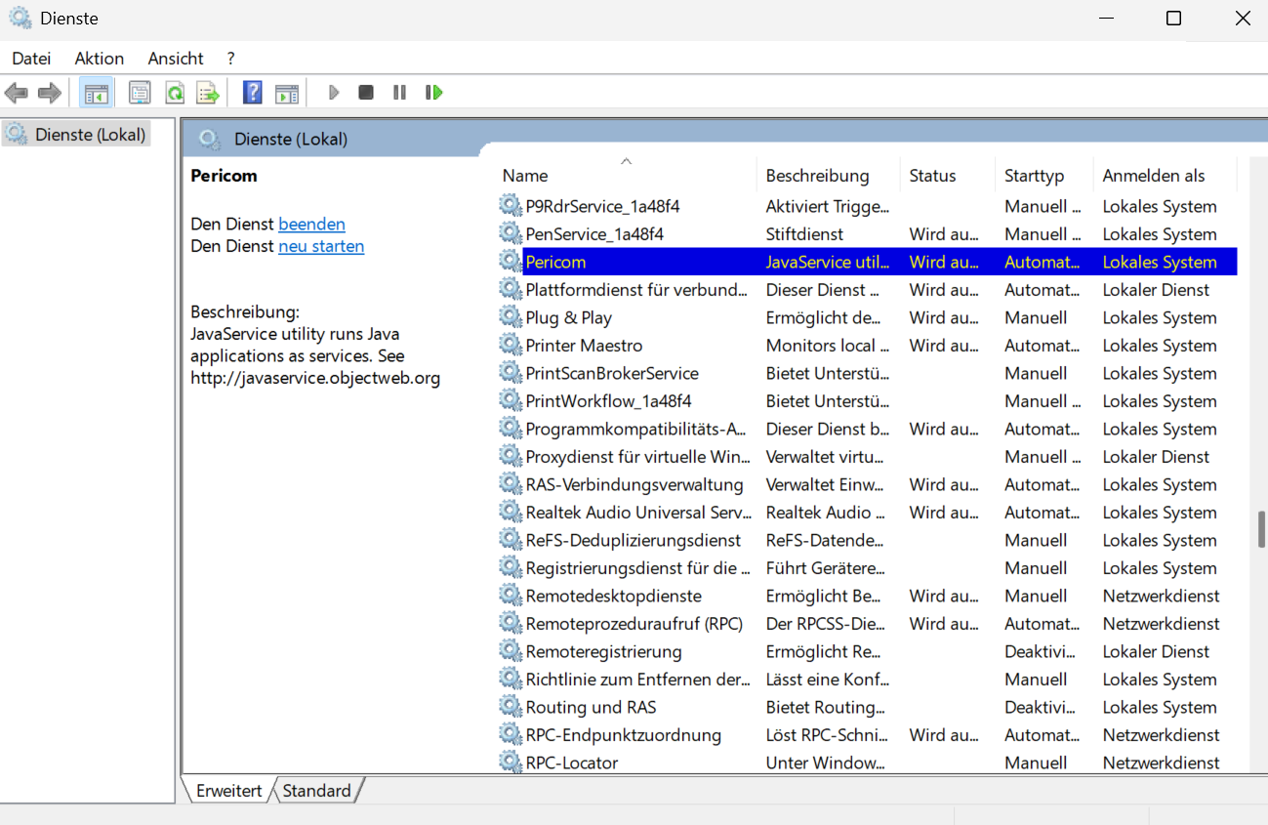Sort by the Status column header

tap(932, 176)
